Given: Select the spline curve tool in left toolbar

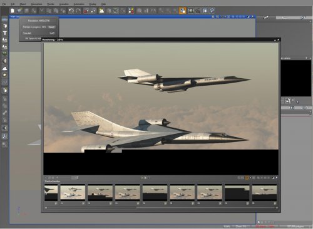Looking at the screenshot, I should [4, 83].
